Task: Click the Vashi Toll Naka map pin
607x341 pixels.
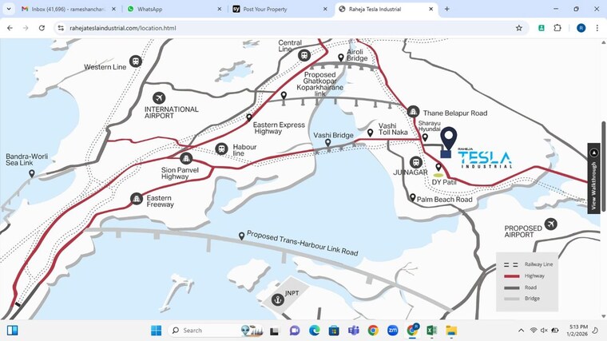Action: point(370,133)
